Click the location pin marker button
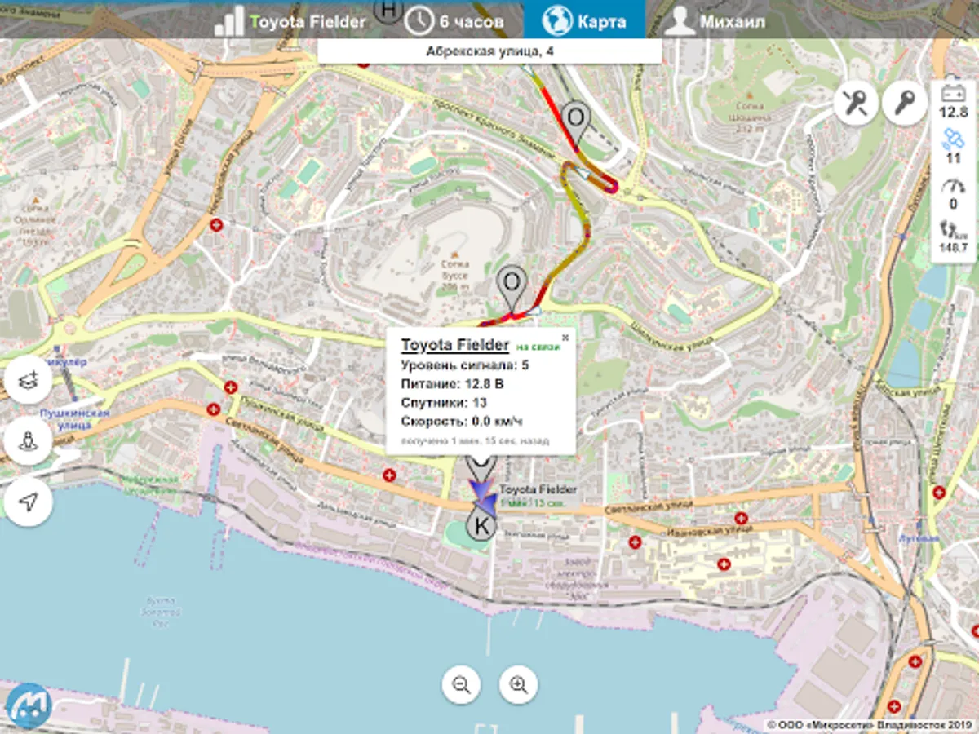 [28, 440]
